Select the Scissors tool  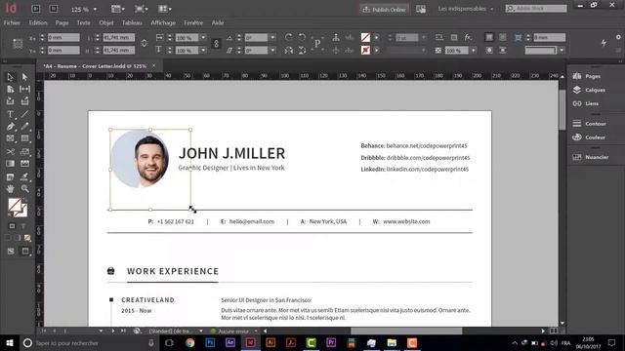11,152
